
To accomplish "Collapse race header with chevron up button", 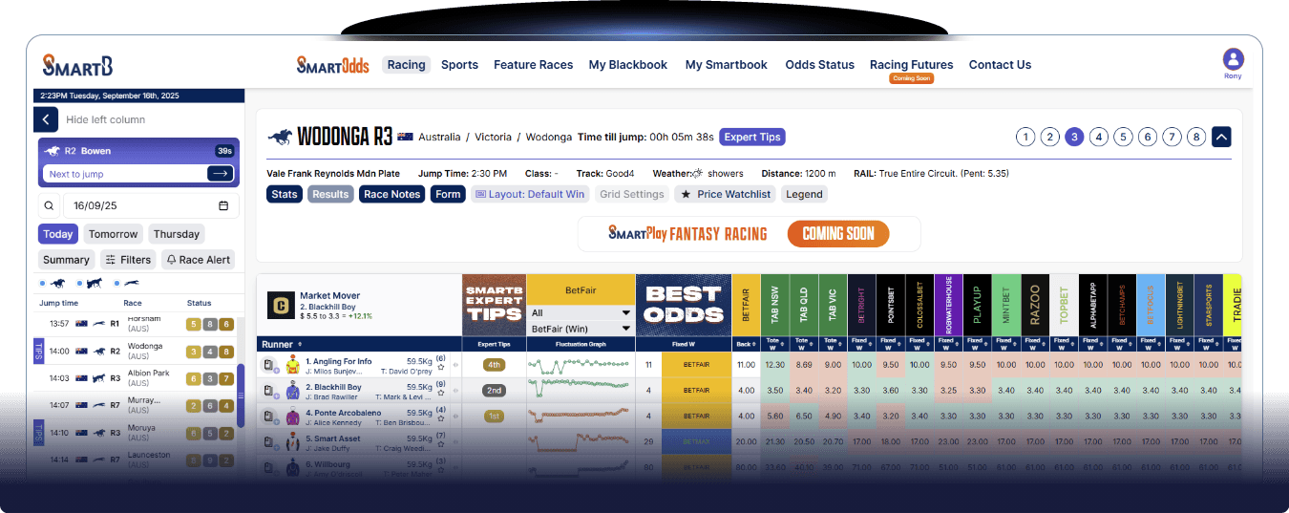I will pyautogui.click(x=1221, y=137).
